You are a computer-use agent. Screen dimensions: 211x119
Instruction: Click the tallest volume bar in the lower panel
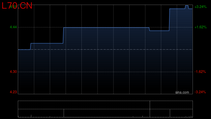[150, 109]
